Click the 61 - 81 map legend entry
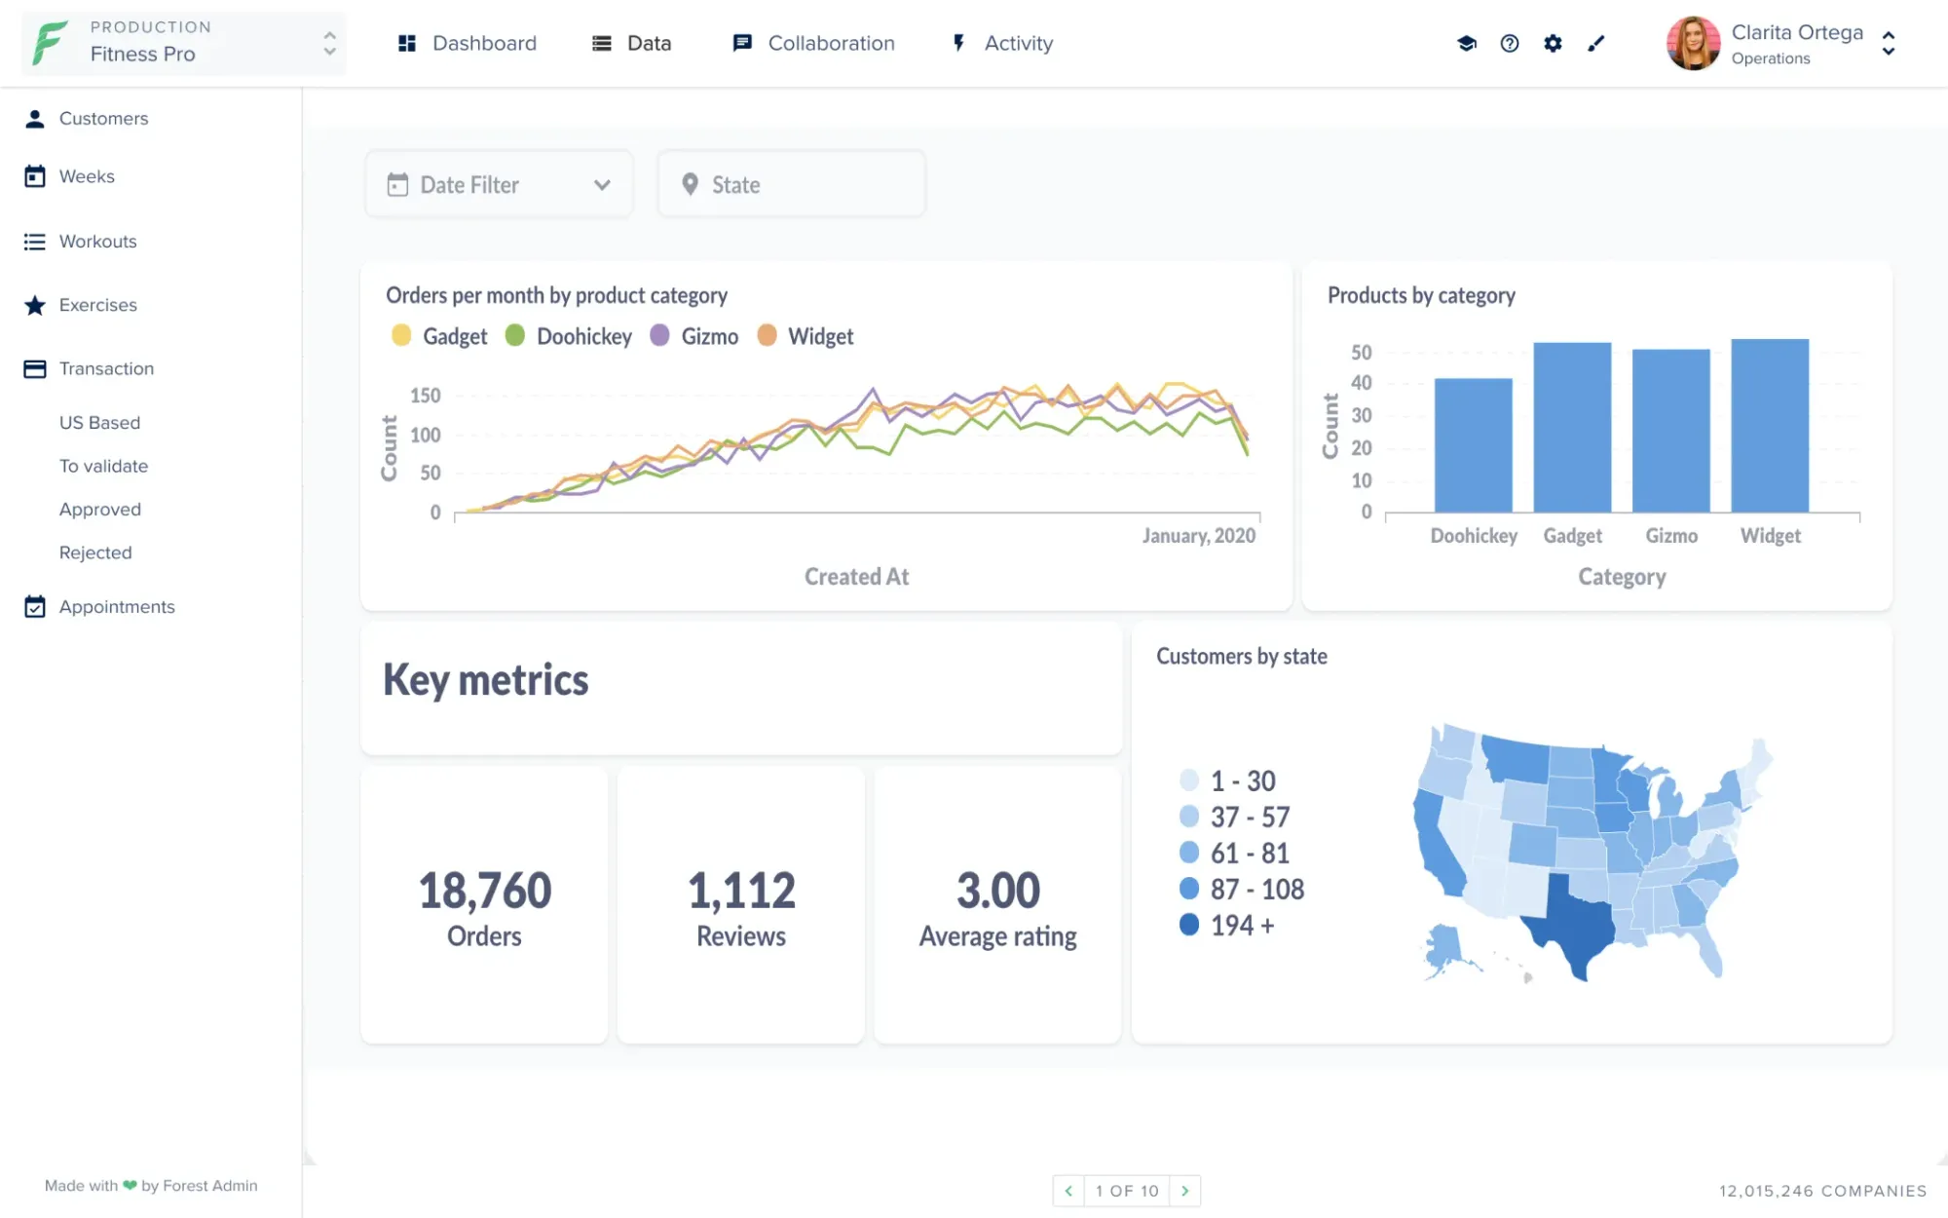 tap(1234, 853)
